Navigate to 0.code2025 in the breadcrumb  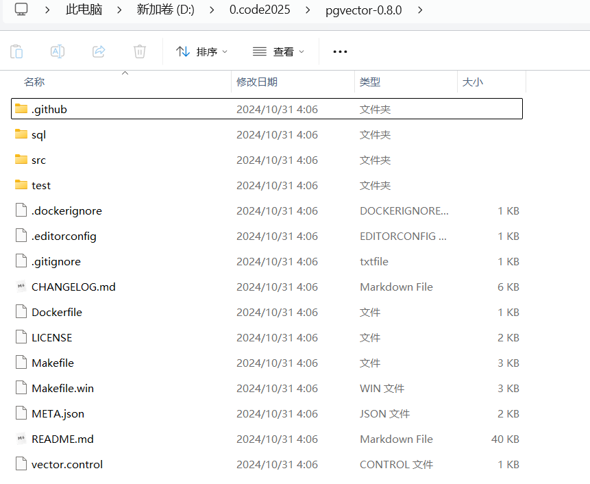point(260,11)
